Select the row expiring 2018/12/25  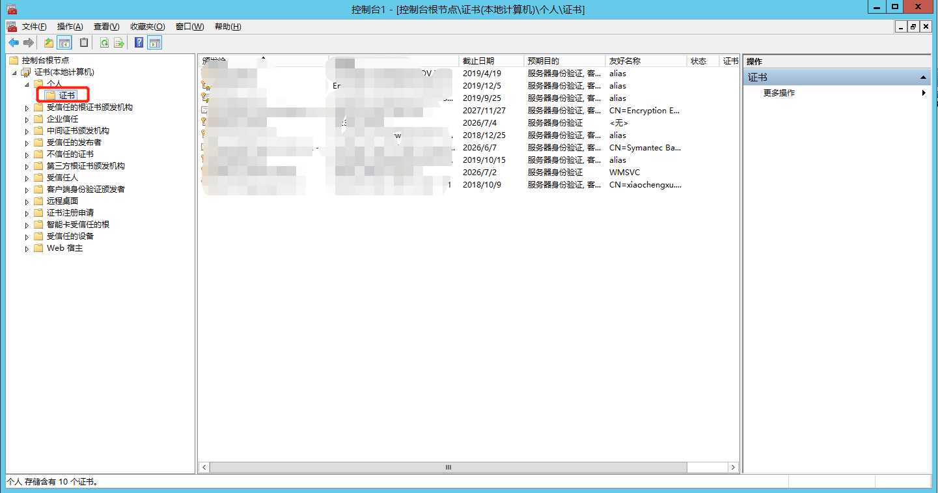pyautogui.click(x=468, y=135)
